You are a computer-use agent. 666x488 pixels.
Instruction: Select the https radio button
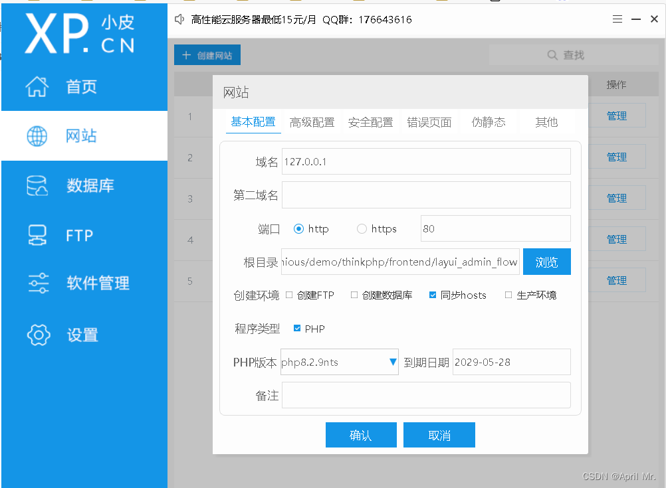click(362, 229)
